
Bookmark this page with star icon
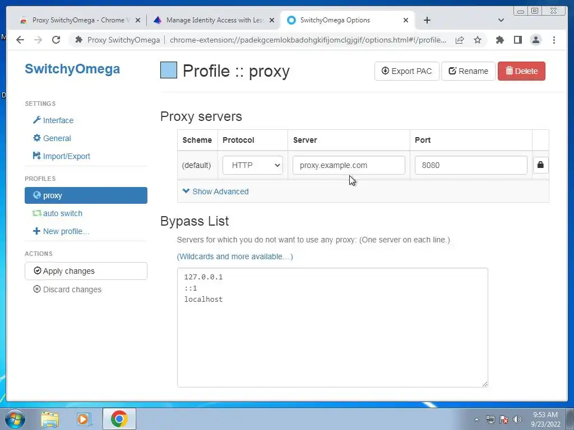coord(478,40)
